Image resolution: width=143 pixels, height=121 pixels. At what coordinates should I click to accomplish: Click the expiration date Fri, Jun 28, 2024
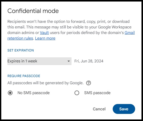pyautogui.click(x=89, y=61)
